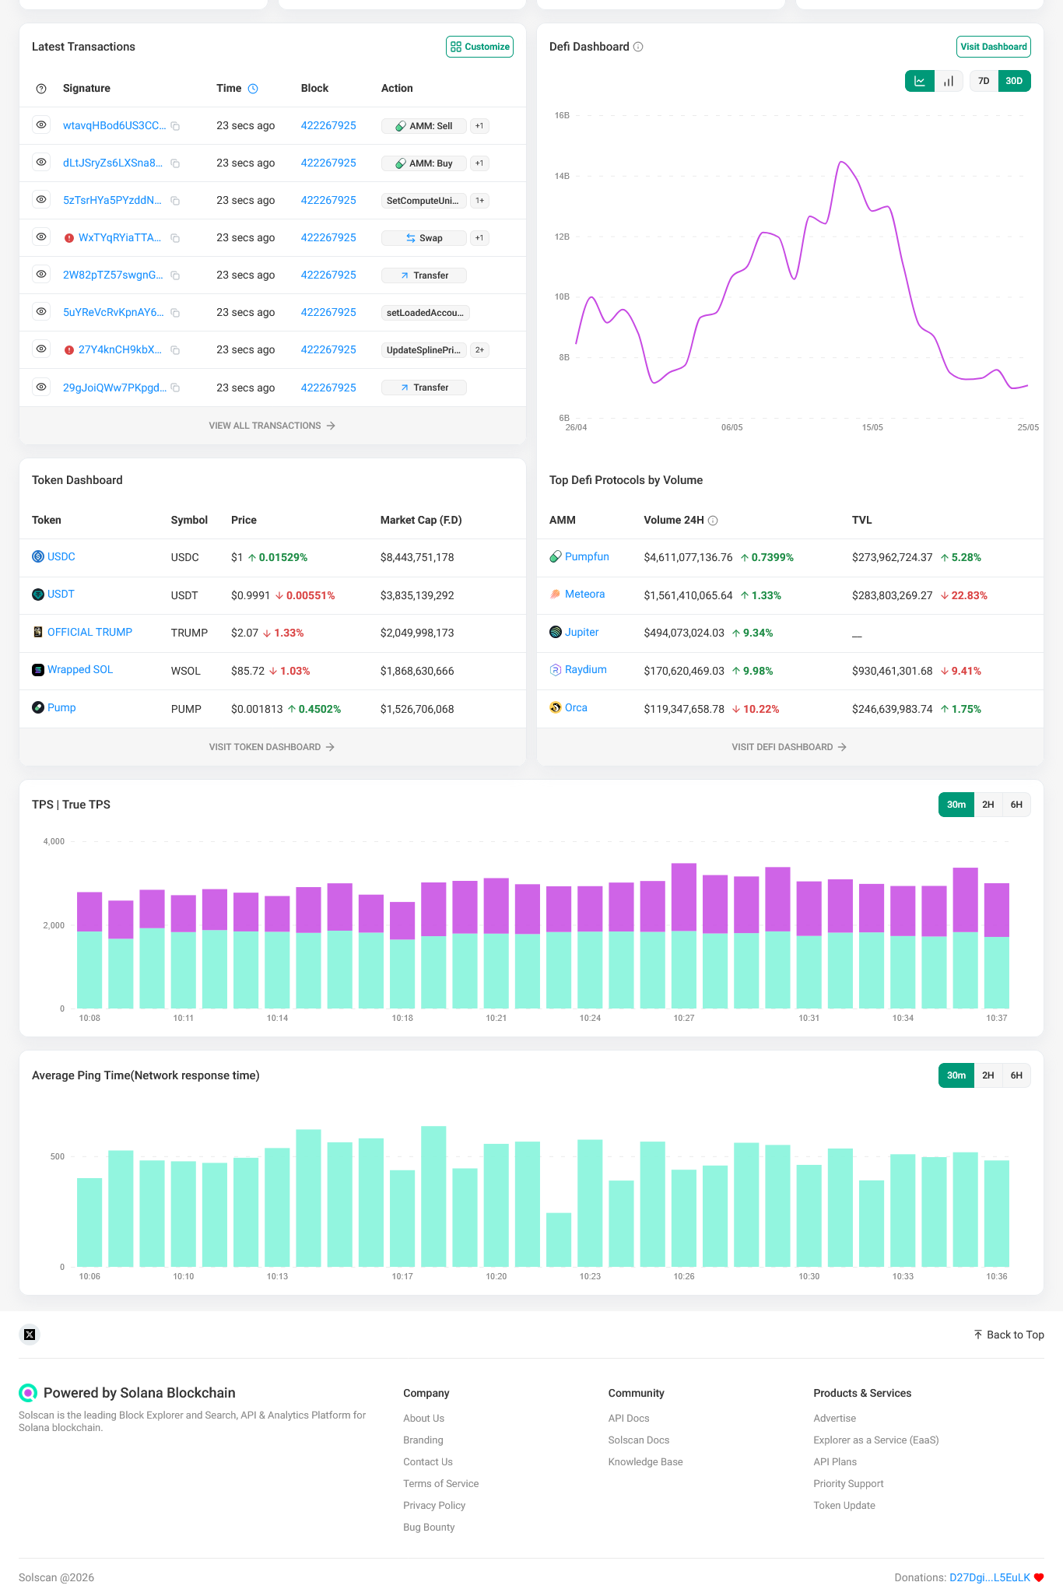Expand 2+ actions on UpdateSplinePri row
Screen dimensions: 1063x1596
(480, 350)
